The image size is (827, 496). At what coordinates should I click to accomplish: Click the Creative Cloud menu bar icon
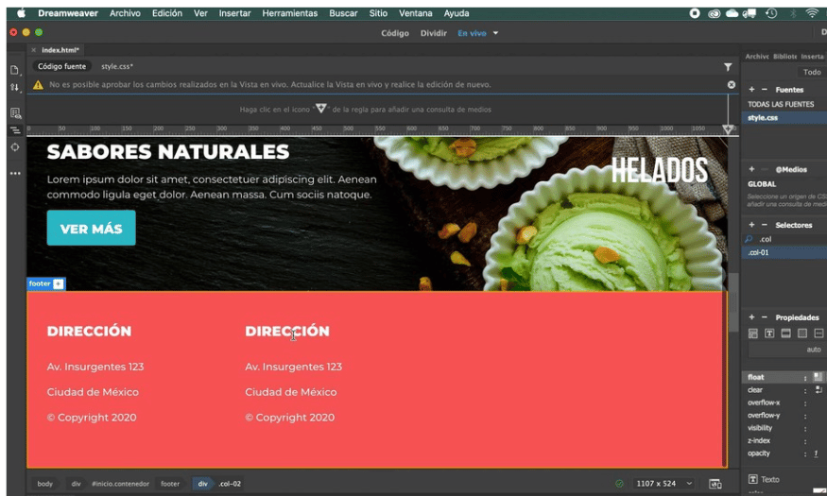point(715,14)
